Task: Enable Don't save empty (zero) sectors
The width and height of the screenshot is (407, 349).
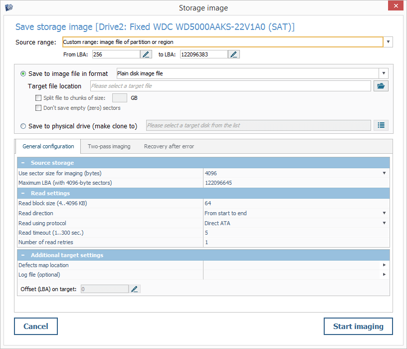Action: tap(38, 108)
